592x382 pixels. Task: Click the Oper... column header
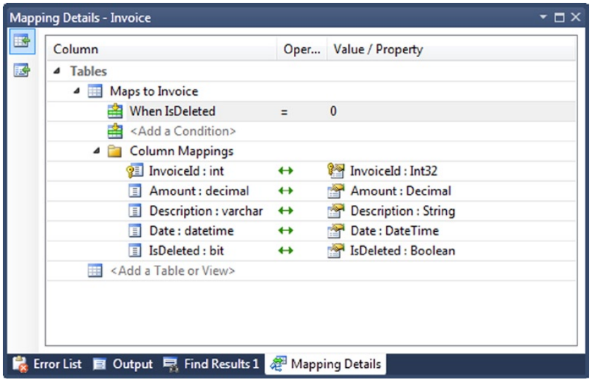click(x=302, y=49)
